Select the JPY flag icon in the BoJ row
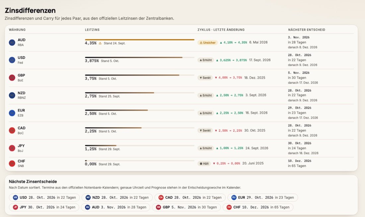Image resolution: width=365 pixels, height=217 pixels. tap(12, 148)
